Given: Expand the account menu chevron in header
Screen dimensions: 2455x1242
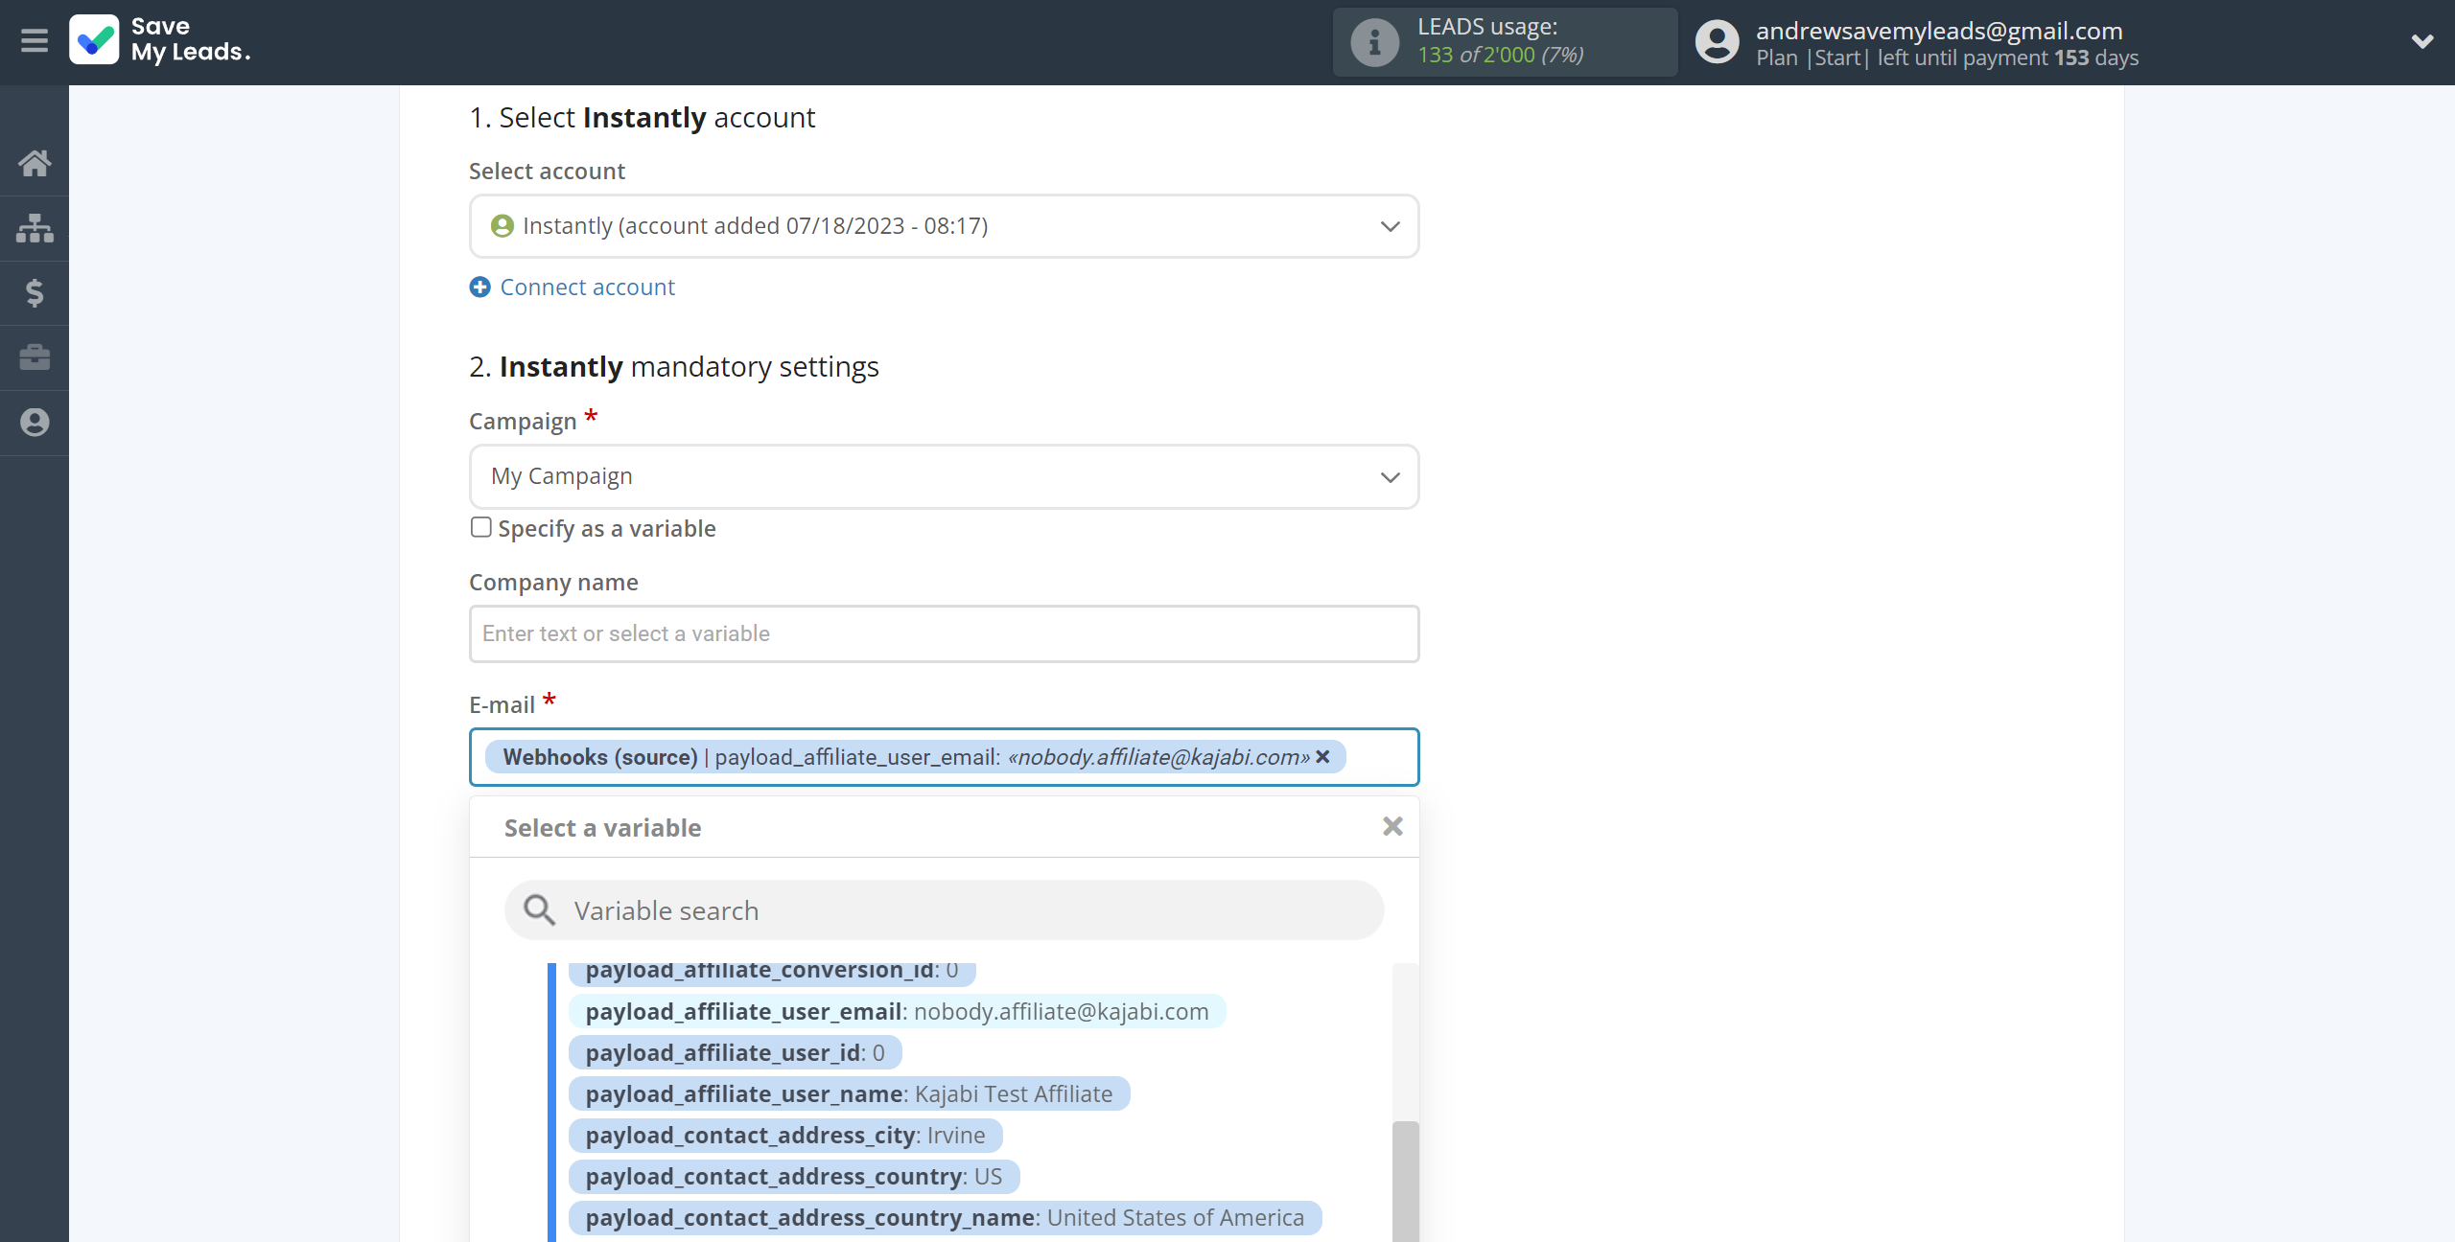Looking at the screenshot, I should (x=2422, y=41).
